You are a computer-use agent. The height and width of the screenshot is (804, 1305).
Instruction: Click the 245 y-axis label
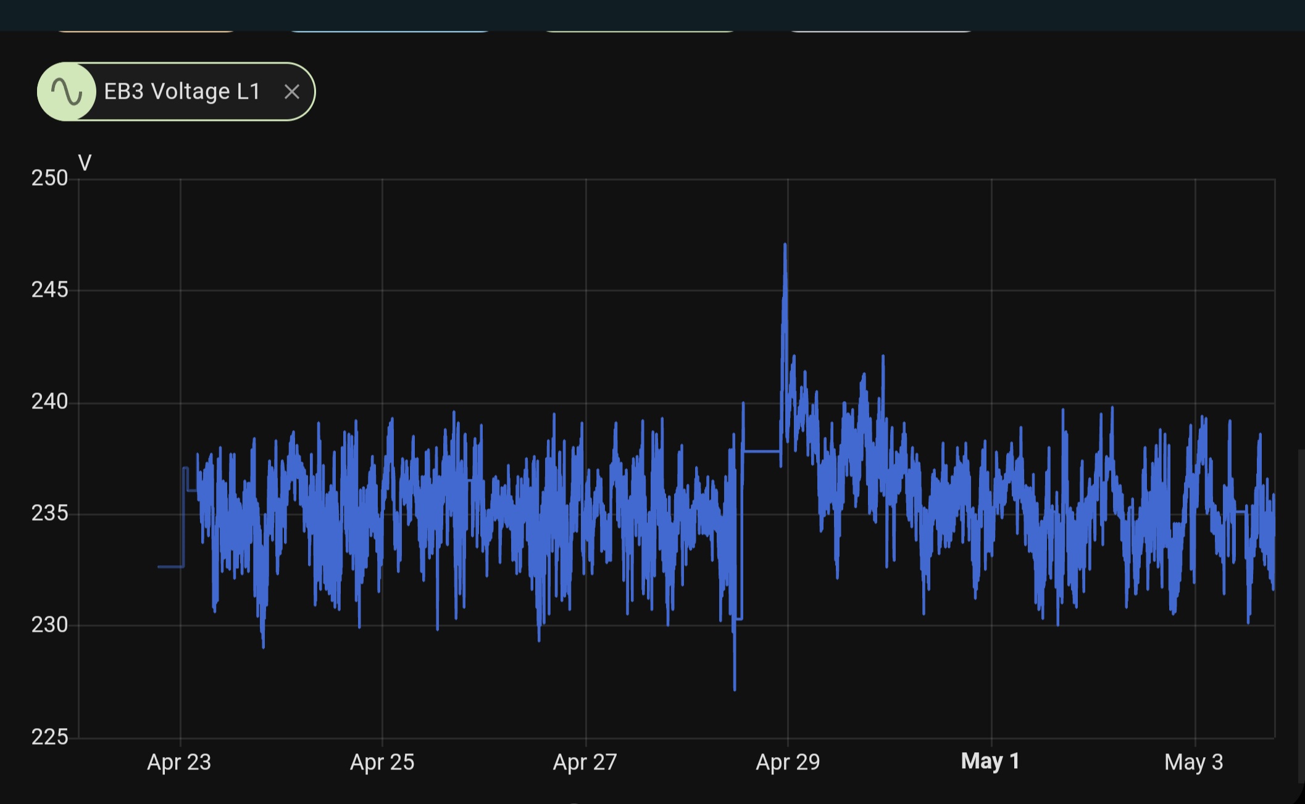[49, 290]
